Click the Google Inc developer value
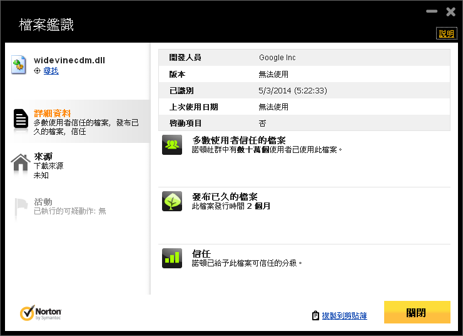This screenshot has width=463, height=336. [277, 58]
